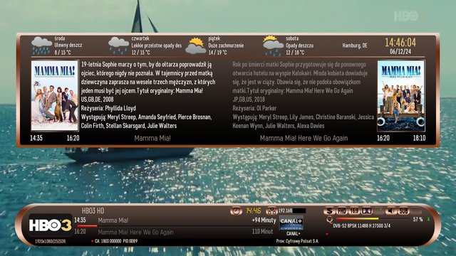Click the dimmed icon between Dolby and speaker
The image size is (456, 256).
pyautogui.click(x=378, y=211)
